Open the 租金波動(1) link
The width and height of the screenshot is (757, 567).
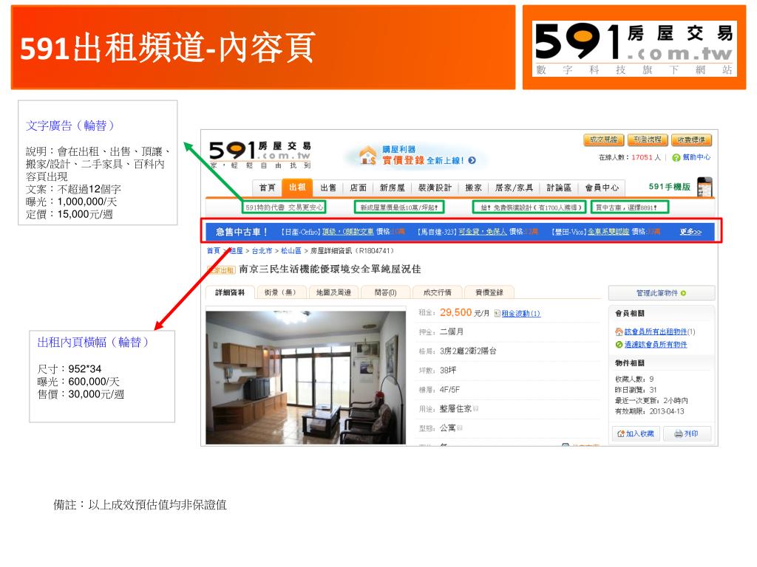pyautogui.click(x=521, y=313)
